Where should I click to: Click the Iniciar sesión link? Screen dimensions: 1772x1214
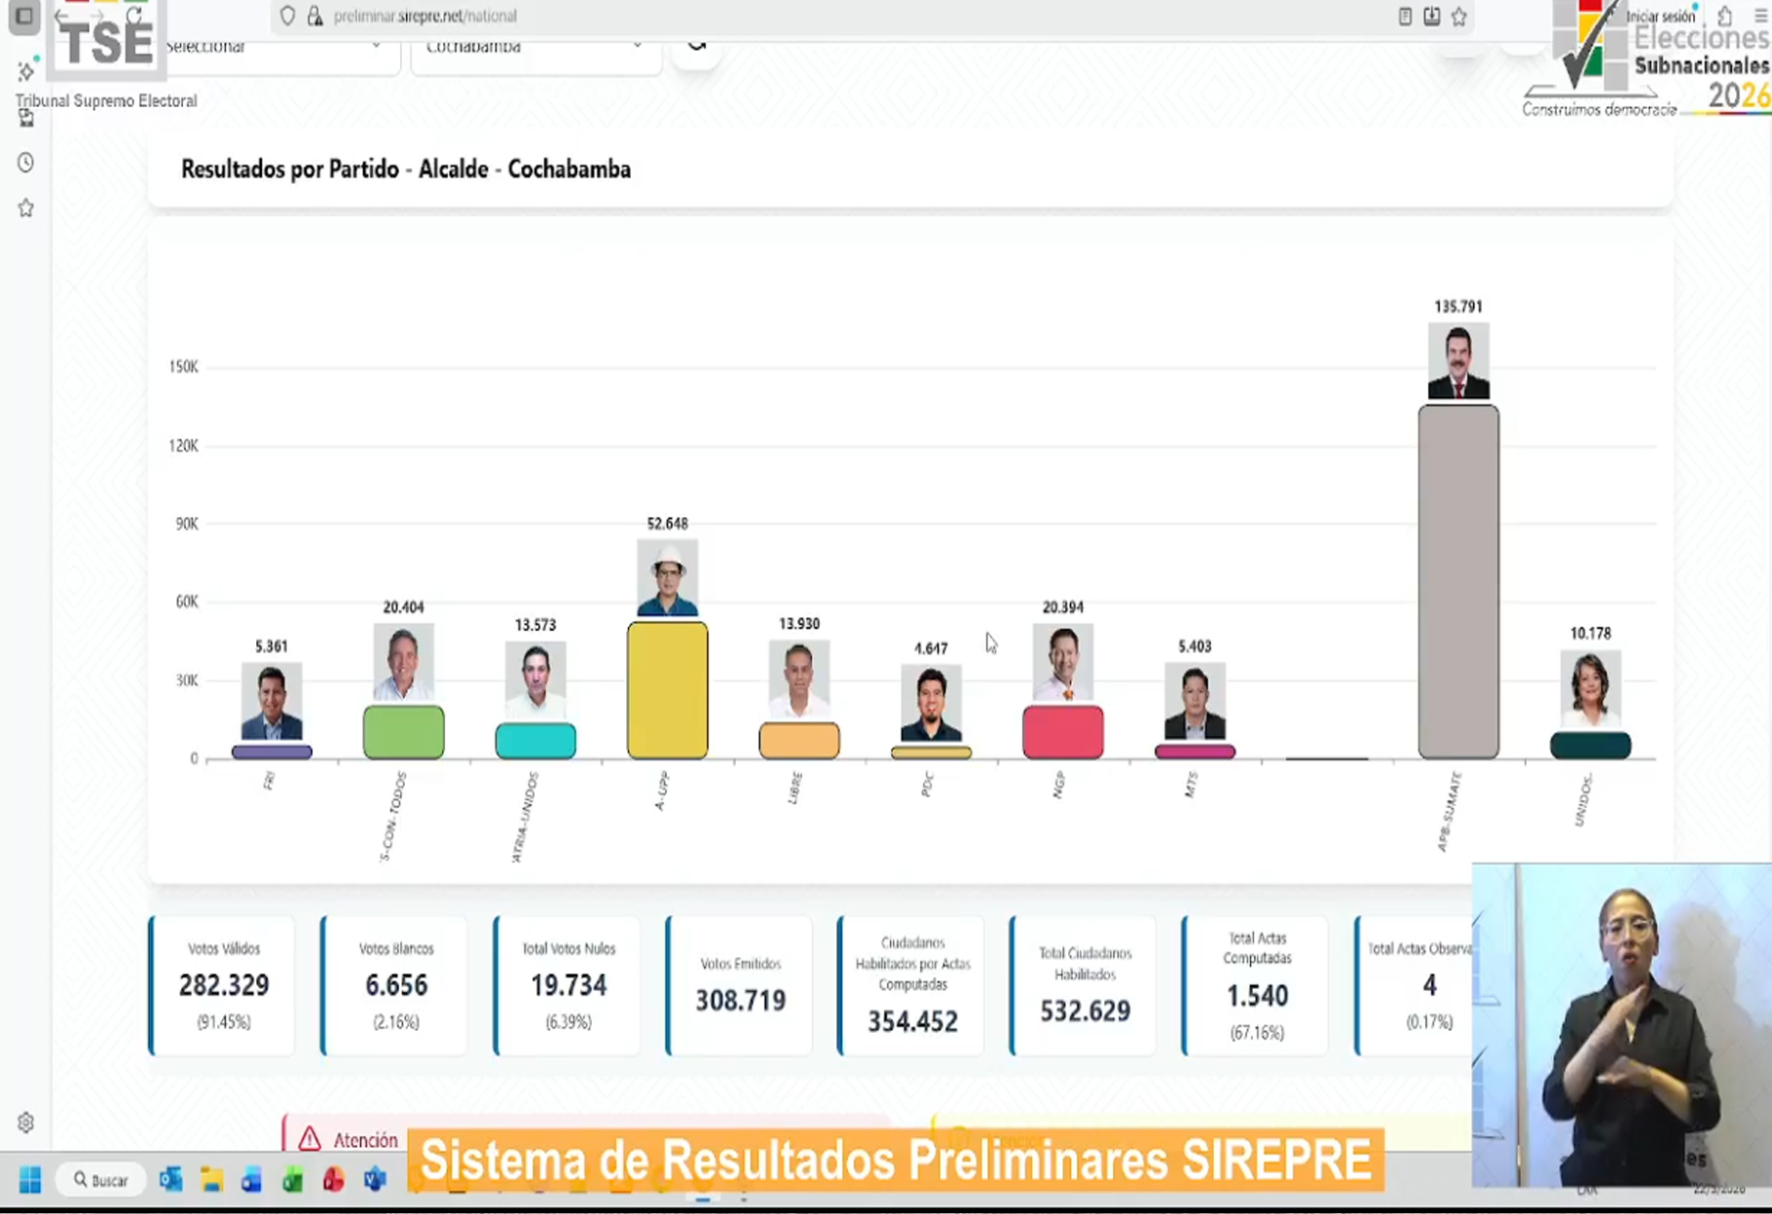[x=1660, y=17]
